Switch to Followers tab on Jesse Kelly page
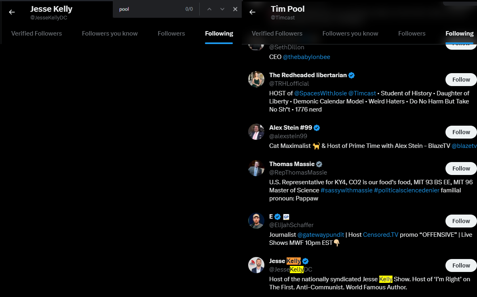The width and height of the screenshot is (477, 297). point(171,34)
